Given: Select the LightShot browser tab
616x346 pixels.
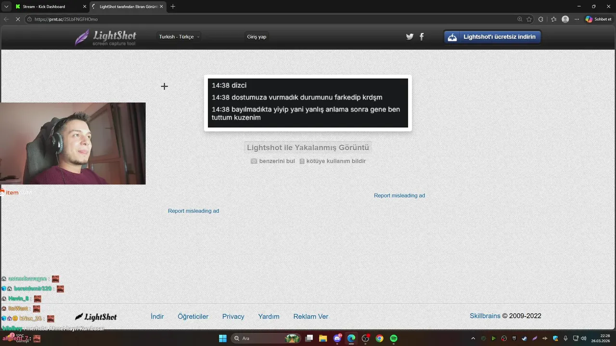Looking at the screenshot, I should [x=128, y=7].
